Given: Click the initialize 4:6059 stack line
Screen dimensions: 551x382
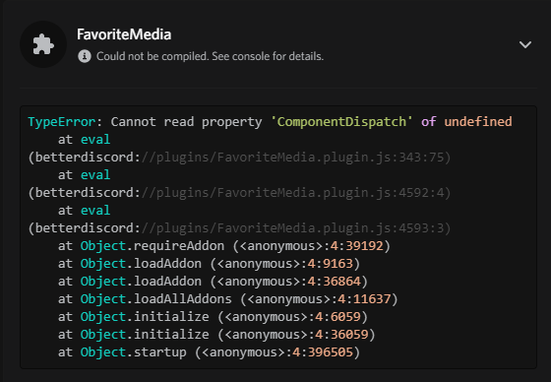Looking at the screenshot, I should (213, 317).
